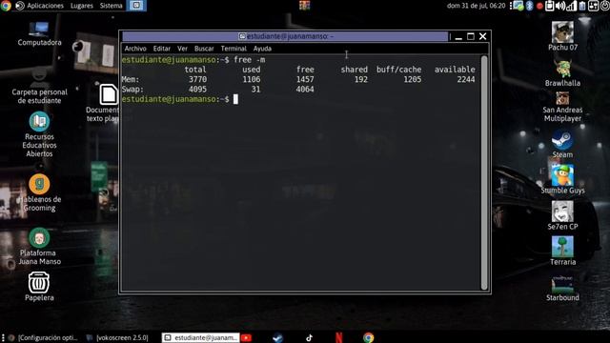Image resolution: width=610 pixels, height=343 pixels.
Task: Open display status tray icon with checkmark
Action: 518,6
